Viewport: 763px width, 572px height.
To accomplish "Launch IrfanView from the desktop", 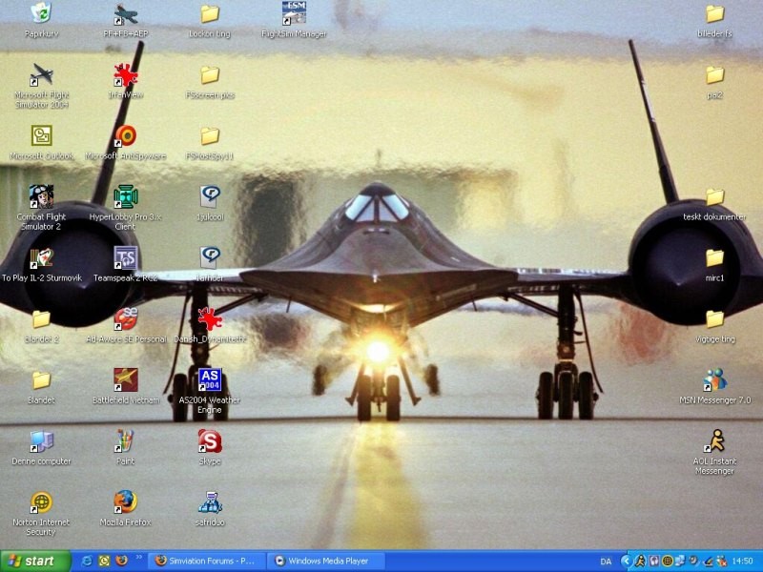I will (x=125, y=76).
